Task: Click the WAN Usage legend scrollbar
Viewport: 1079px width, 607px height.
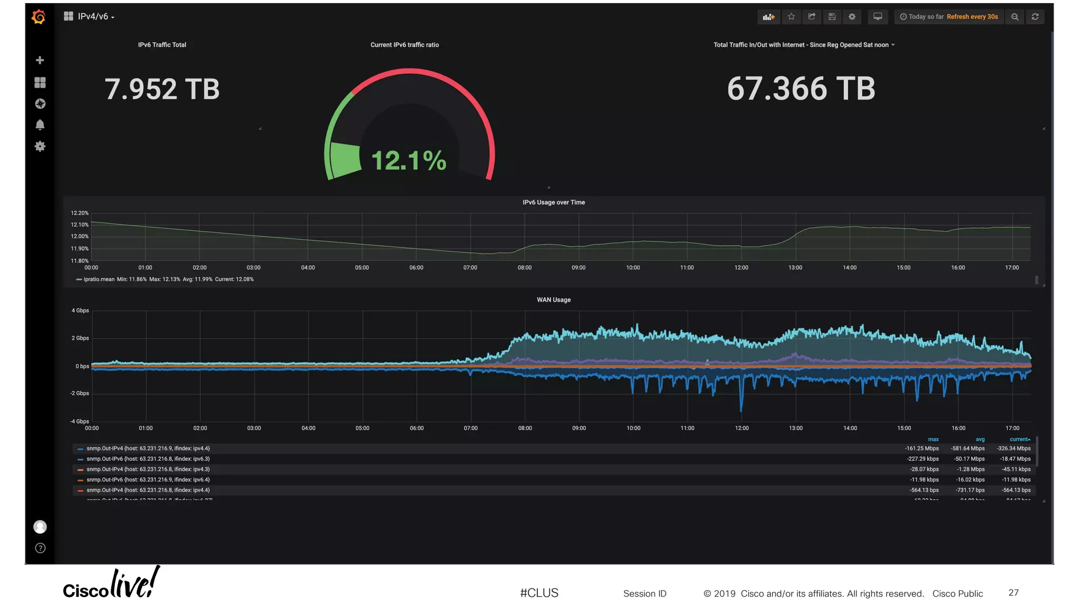Action: click(1037, 451)
